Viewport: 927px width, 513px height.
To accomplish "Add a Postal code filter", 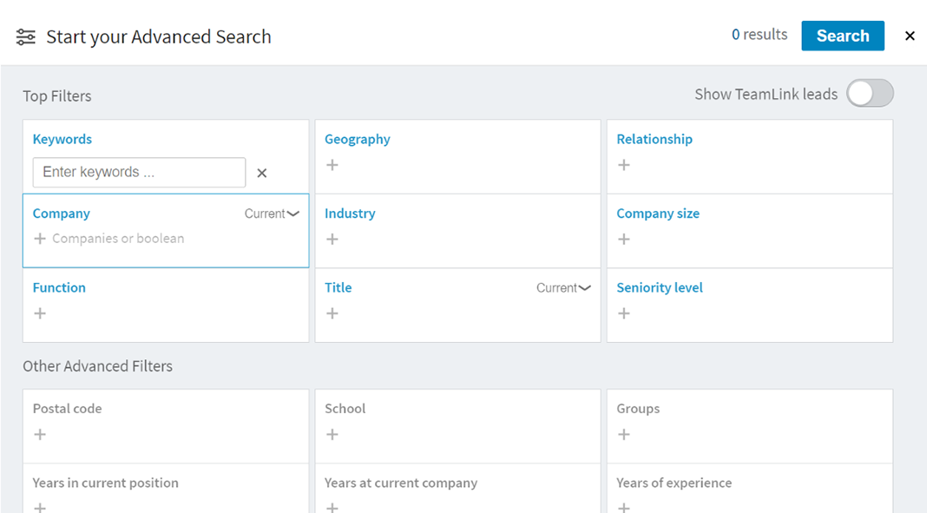I will [40, 434].
